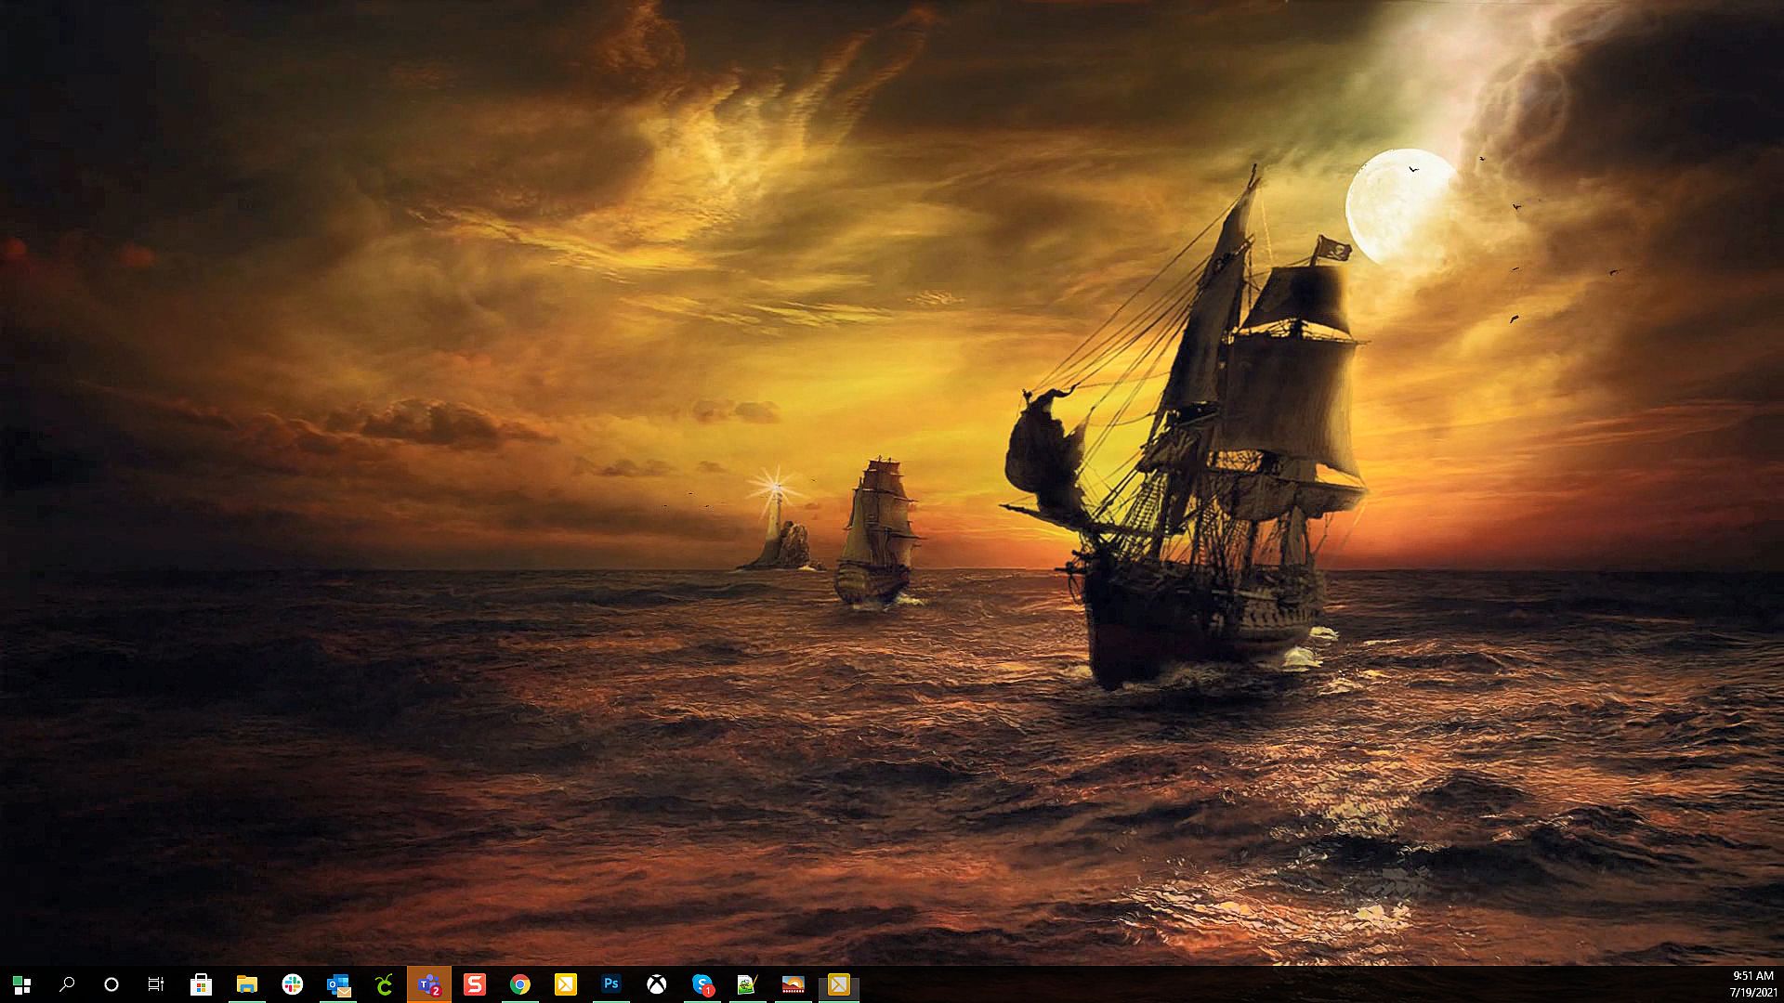Open Microsoft Teams with 2 notifications

point(429,984)
